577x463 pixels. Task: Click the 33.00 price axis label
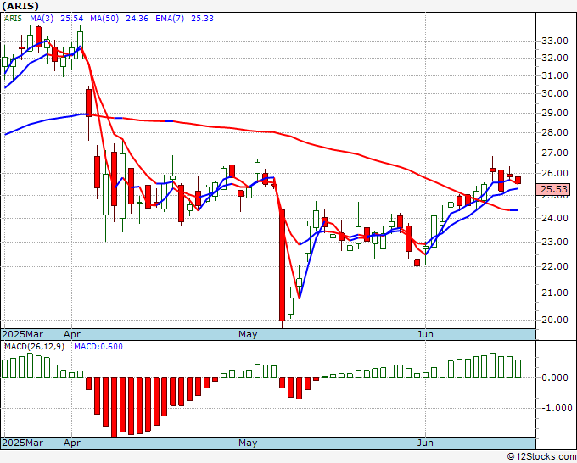pyautogui.click(x=555, y=41)
